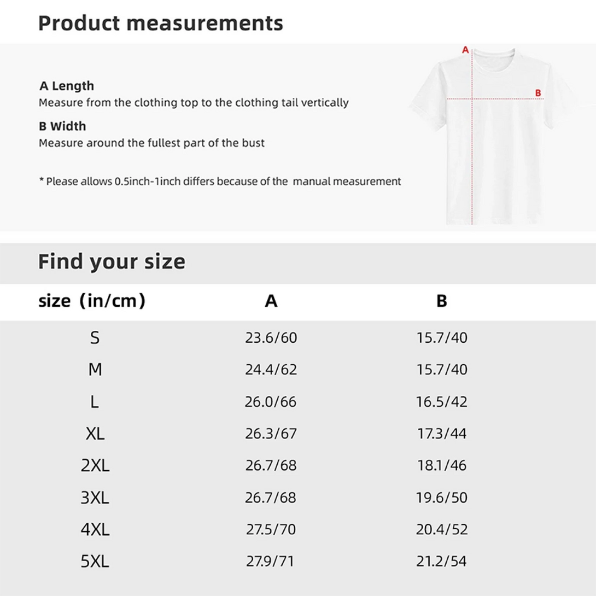
Task: Select the 5XL size row label
Action: click(x=95, y=562)
